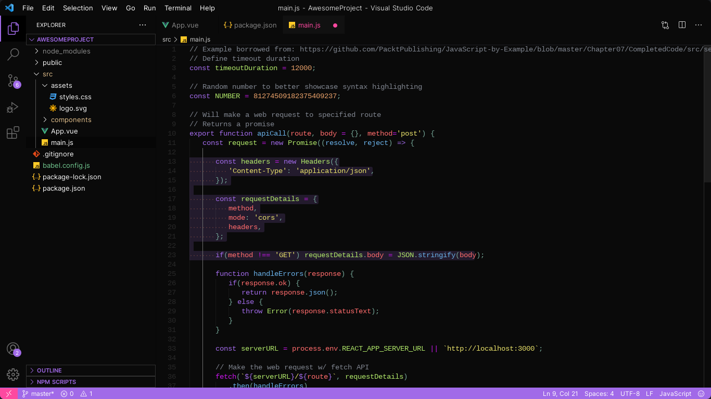Click the master branch status item
Viewport: 711px width, 399px height.
pyautogui.click(x=38, y=394)
